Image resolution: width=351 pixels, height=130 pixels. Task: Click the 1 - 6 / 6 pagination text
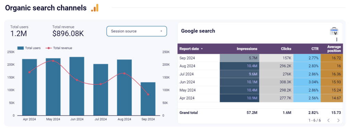point(315,120)
